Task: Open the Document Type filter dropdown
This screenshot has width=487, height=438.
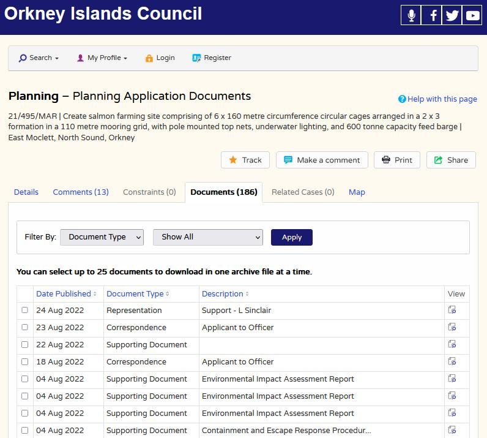Action: click(102, 237)
